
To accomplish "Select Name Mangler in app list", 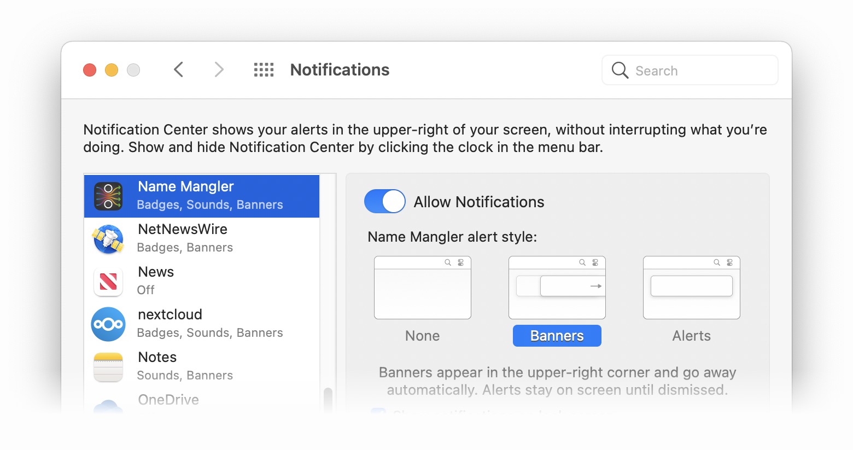I will pos(202,196).
